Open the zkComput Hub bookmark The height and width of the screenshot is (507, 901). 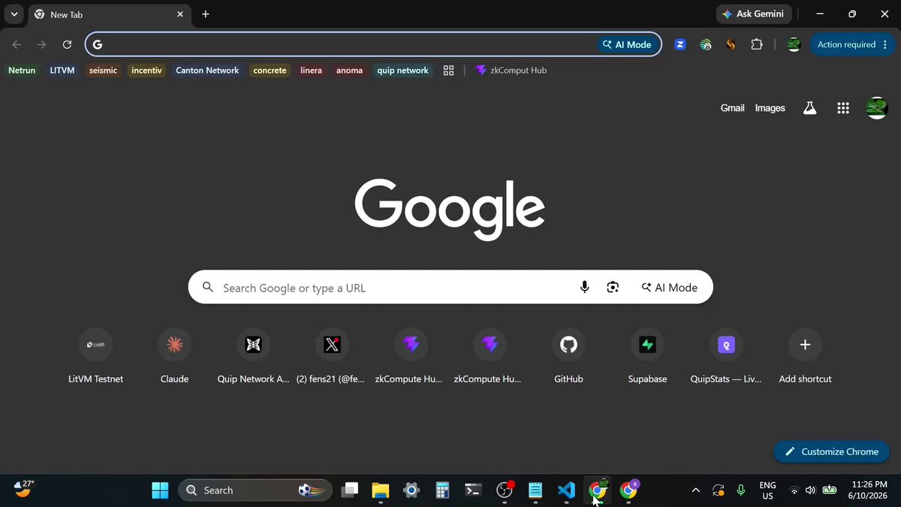click(x=511, y=70)
